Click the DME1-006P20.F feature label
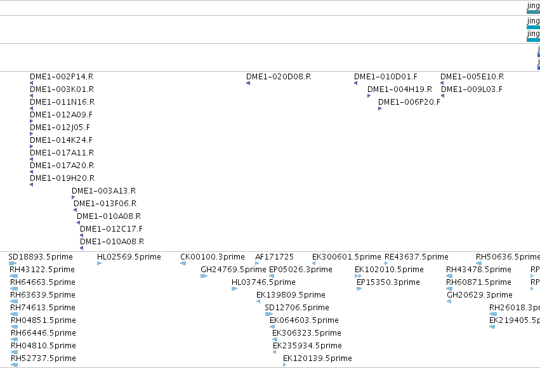The image size is (540, 368). [409, 102]
